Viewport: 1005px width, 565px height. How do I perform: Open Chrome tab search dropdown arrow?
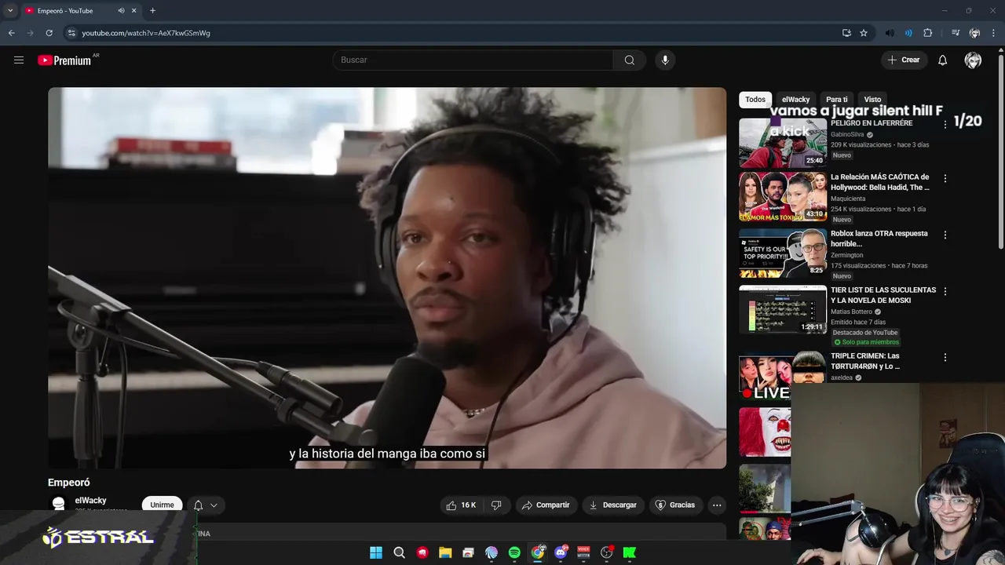(x=10, y=11)
